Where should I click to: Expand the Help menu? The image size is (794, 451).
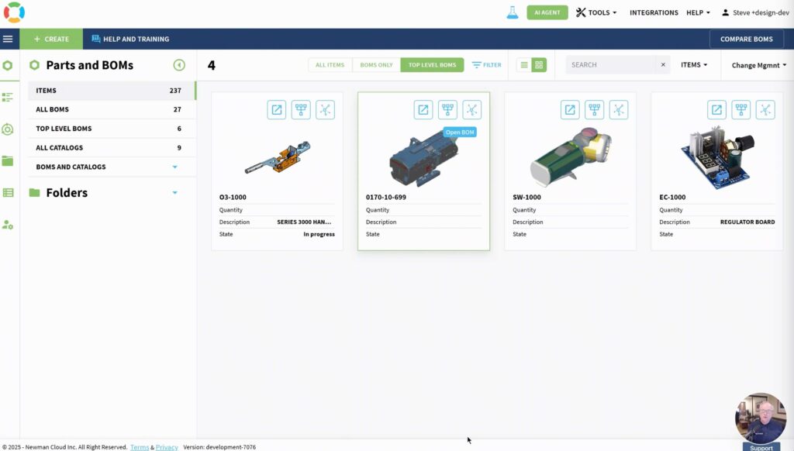(698, 12)
